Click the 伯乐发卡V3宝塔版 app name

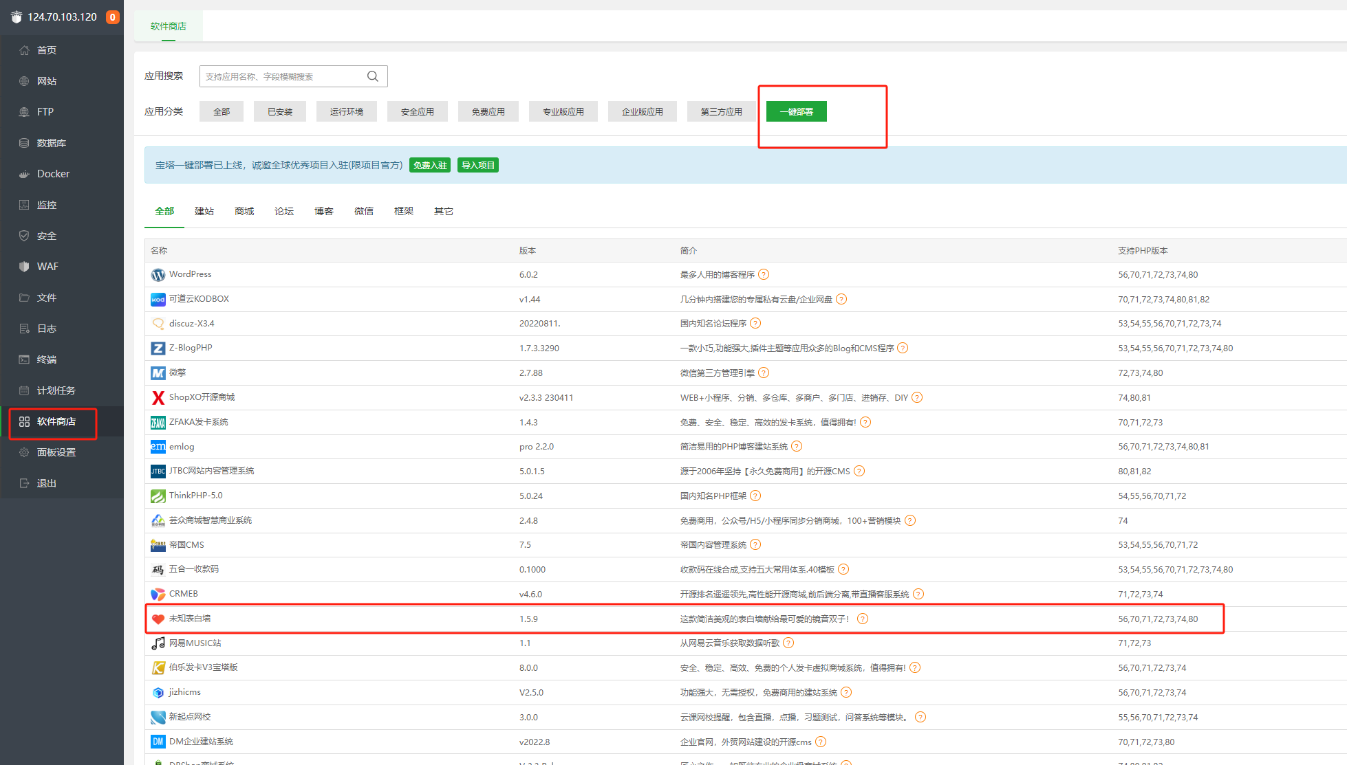(204, 667)
